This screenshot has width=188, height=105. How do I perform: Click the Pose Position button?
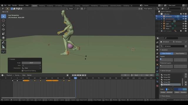tap(167, 54)
